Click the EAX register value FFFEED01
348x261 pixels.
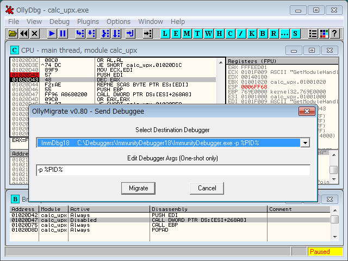pos(254,67)
